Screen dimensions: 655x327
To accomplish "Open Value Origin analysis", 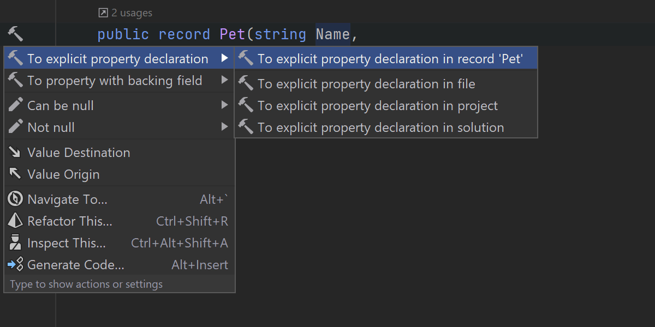I will coord(120,174).
